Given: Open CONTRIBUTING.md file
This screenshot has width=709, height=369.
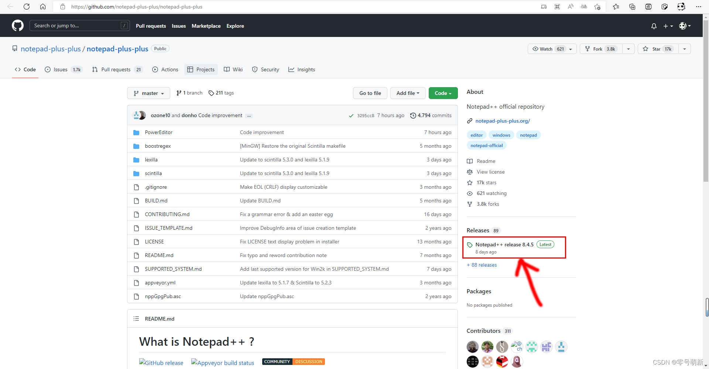Looking at the screenshot, I should click(x=167, y=214).
